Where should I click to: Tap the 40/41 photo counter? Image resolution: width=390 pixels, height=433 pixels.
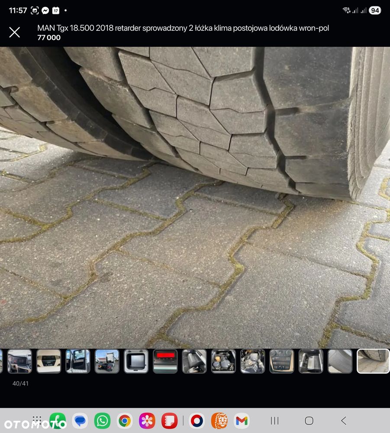[x=20, y=383]
